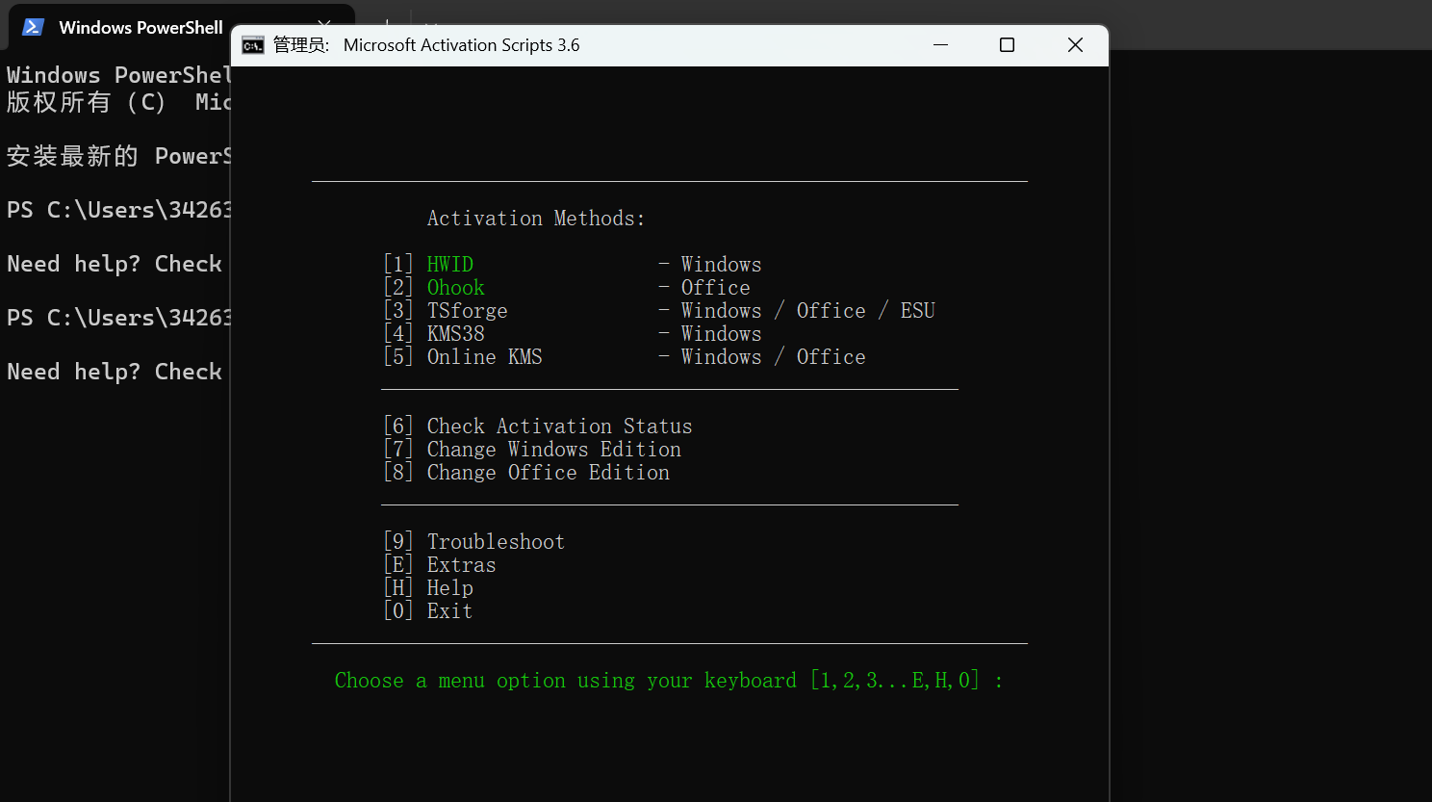Click Check Activation Status option
The height and width of the screenshot is (802, 1432).
[x=560, y=426]
